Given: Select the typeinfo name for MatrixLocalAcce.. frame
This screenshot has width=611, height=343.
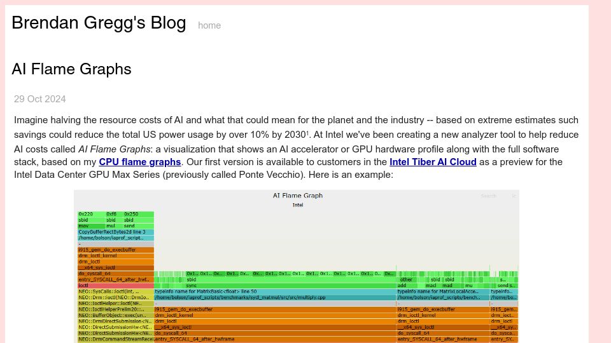Looking at the screenshot, I should [443, 292].
